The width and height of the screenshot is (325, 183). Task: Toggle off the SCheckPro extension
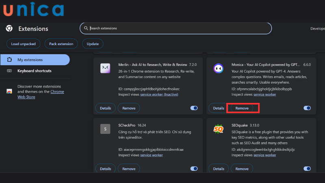[194, 169]
